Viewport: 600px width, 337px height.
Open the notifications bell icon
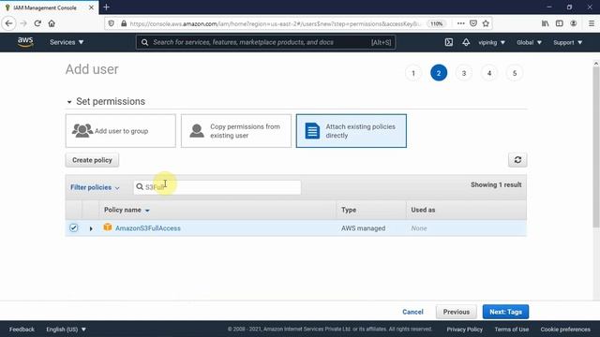(x=466, y=42)
